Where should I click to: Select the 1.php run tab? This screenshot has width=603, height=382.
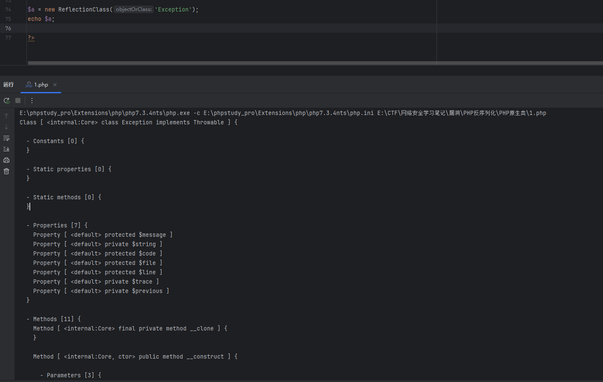[x=40, y=85]
